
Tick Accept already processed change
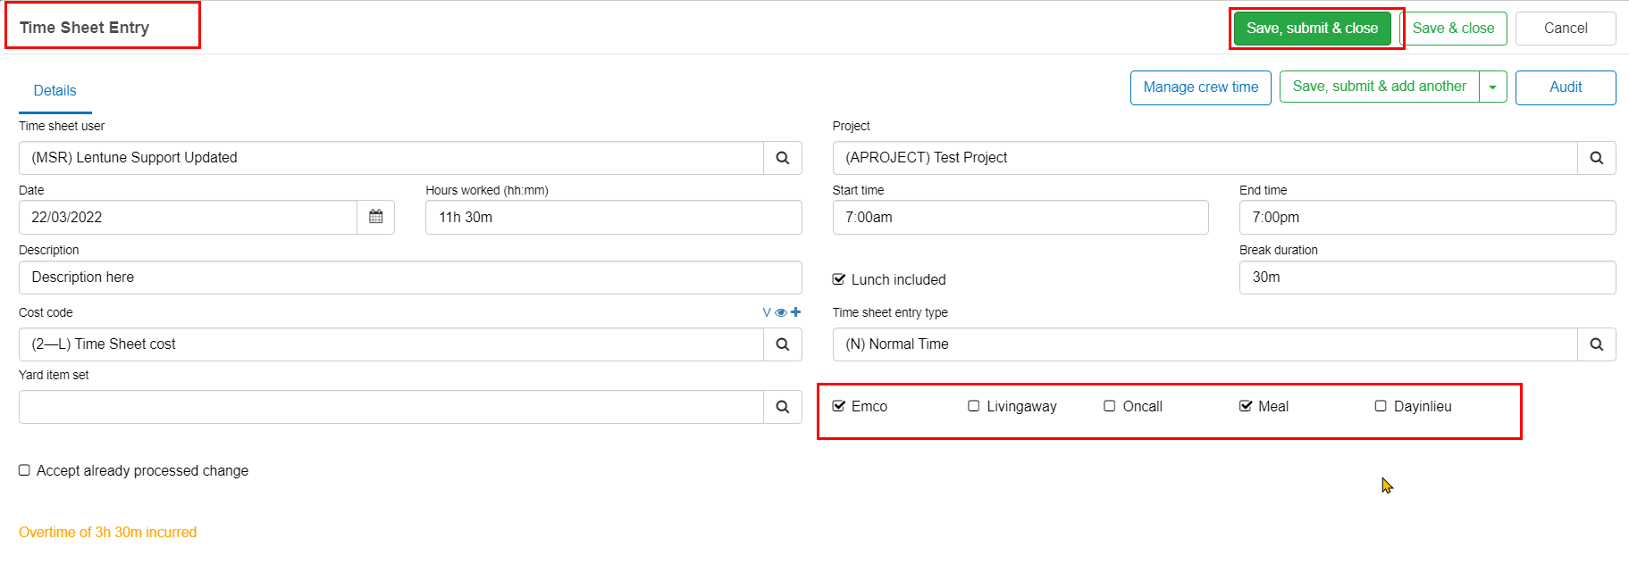25,470
